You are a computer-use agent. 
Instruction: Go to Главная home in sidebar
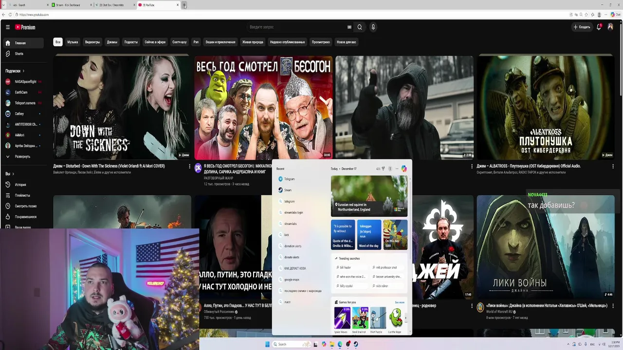pyautogui.click(x=24, y=43)
